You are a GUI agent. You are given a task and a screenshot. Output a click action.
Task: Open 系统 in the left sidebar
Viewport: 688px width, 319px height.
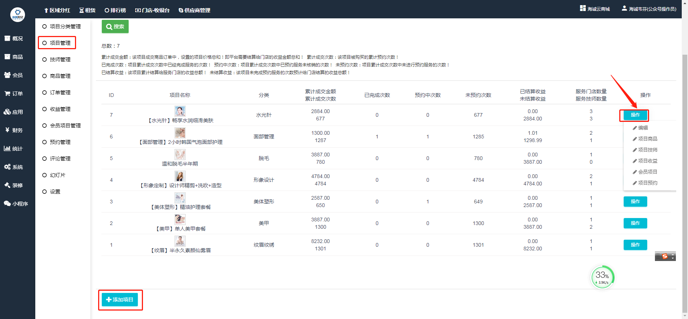click(14, 167)
